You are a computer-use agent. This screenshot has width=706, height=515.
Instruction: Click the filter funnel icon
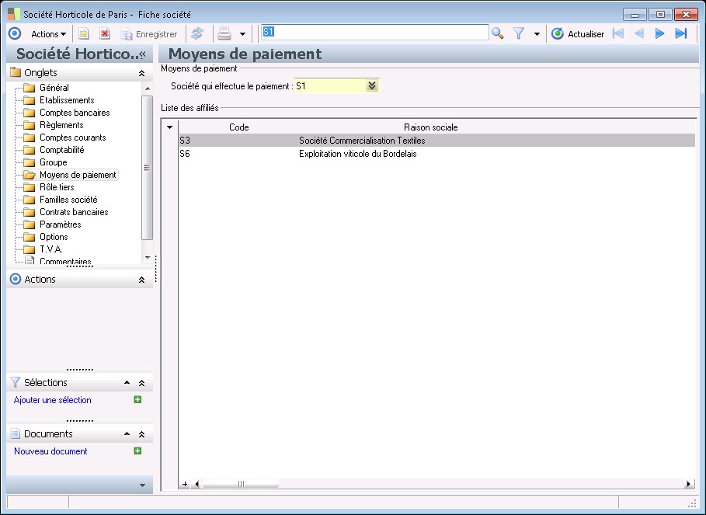coord(519,33)
